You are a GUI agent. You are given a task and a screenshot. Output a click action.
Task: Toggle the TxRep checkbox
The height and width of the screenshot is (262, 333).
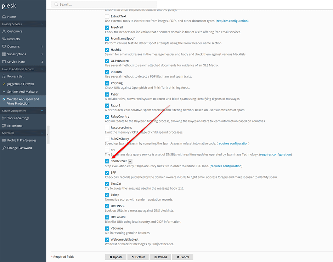coord(107,195)
